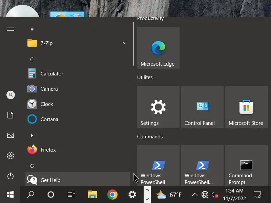Viewport: 271px width, 203px height.
Task: Launch Google Chrome from the taskbar
Action: pos(112,195)
